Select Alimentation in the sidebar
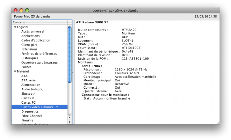The image size is (231, 140). [x=31, y=85]
